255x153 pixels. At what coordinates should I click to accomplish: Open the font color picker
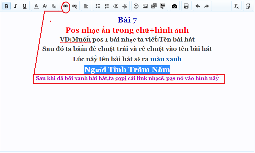point(36,6)
